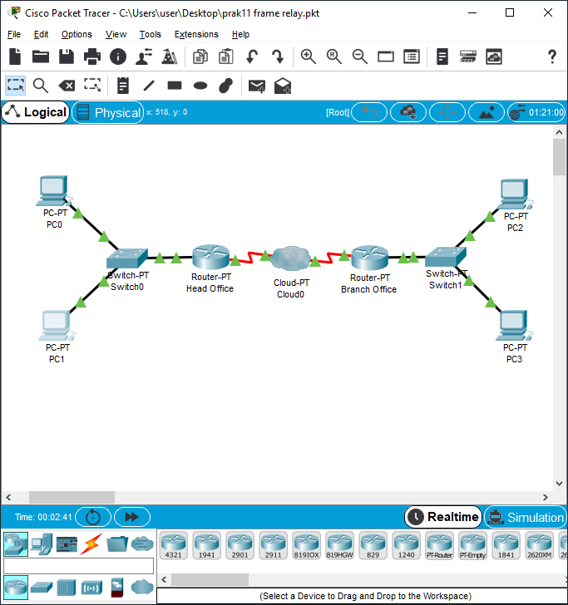Viewport: 568px width, 605px height.
Task: Print the topology with the printer icon
Action: coord(92,57)
